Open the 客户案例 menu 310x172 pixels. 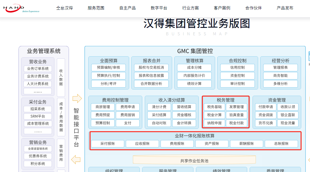coord(222,8)
